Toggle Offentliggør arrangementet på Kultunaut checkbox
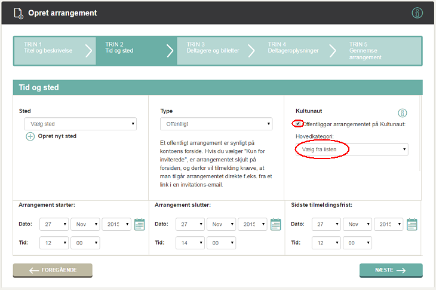 tap(298, 124)
